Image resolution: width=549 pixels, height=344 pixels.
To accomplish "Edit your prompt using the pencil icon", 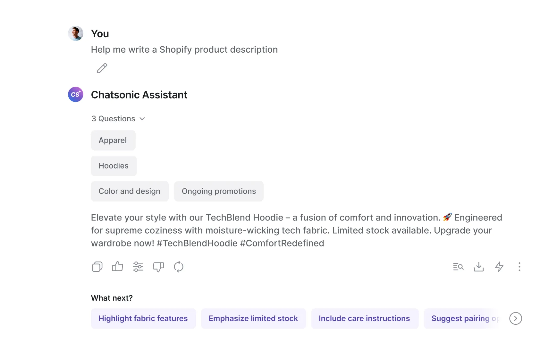I will 102,68.
